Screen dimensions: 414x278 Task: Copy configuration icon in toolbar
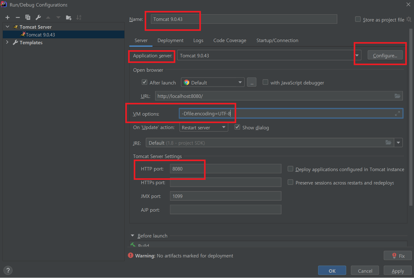tap(28, 17)
